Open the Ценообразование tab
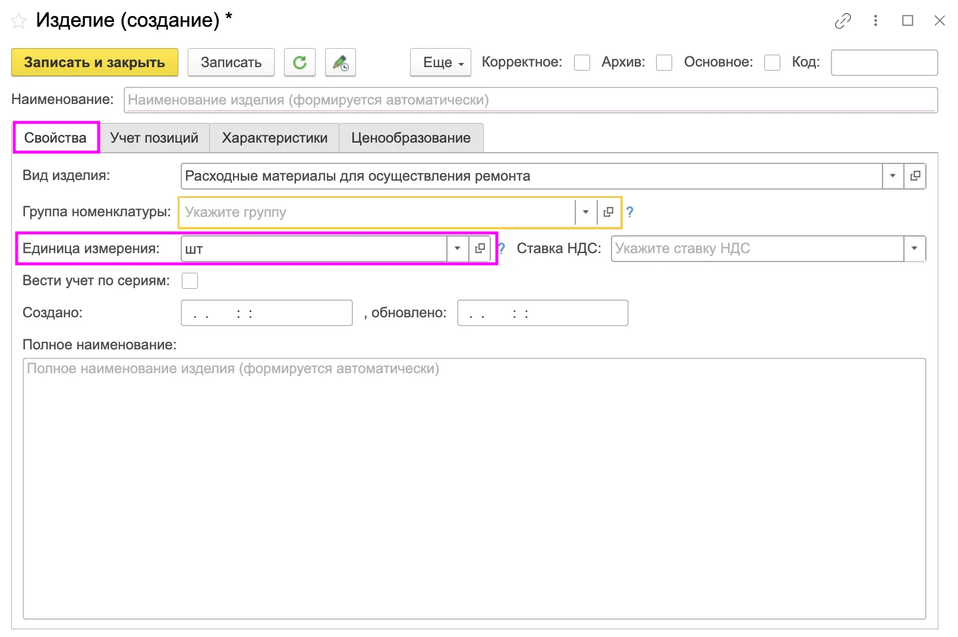Image resolution: width=958 pixels, height=637 pixels. coord(411,138)
